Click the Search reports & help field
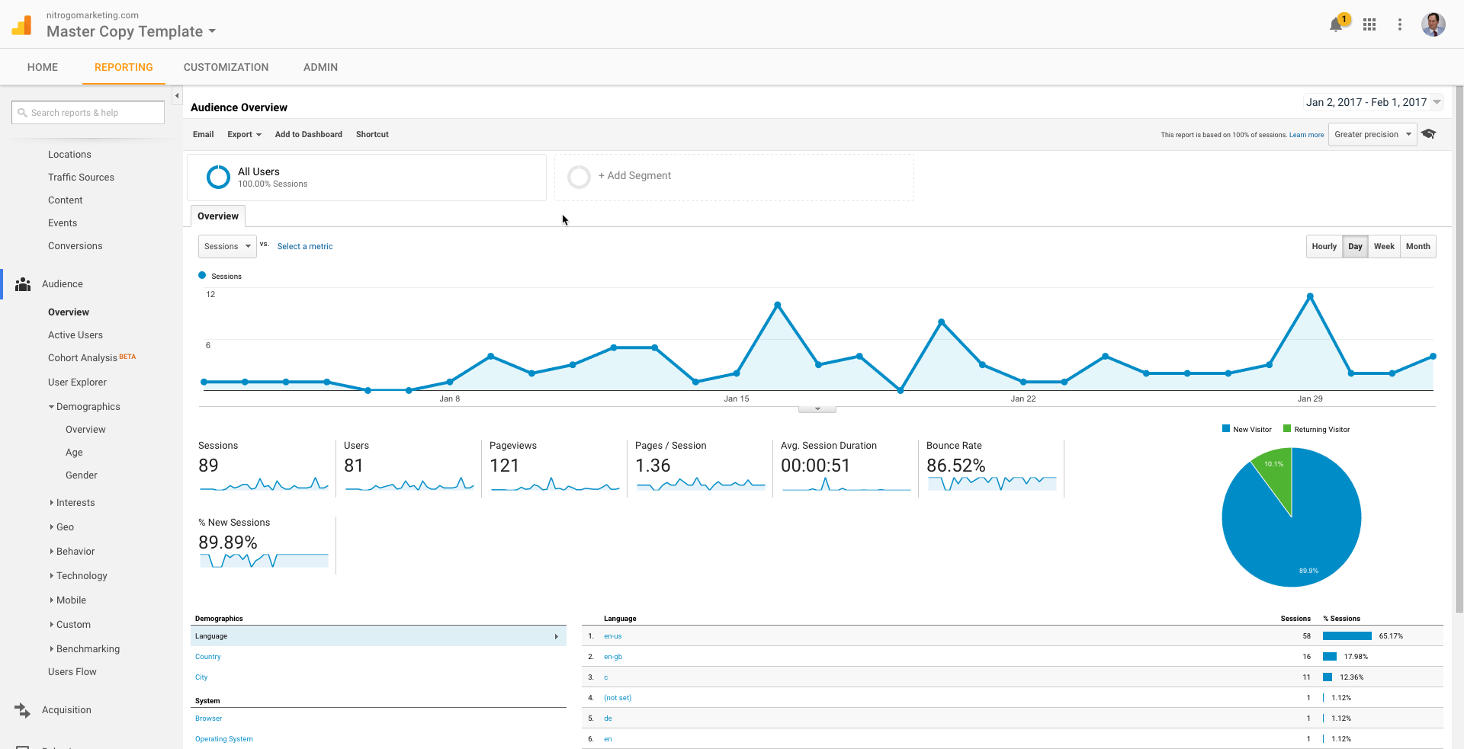1464x749 pixels. click(x=88, y=113)
